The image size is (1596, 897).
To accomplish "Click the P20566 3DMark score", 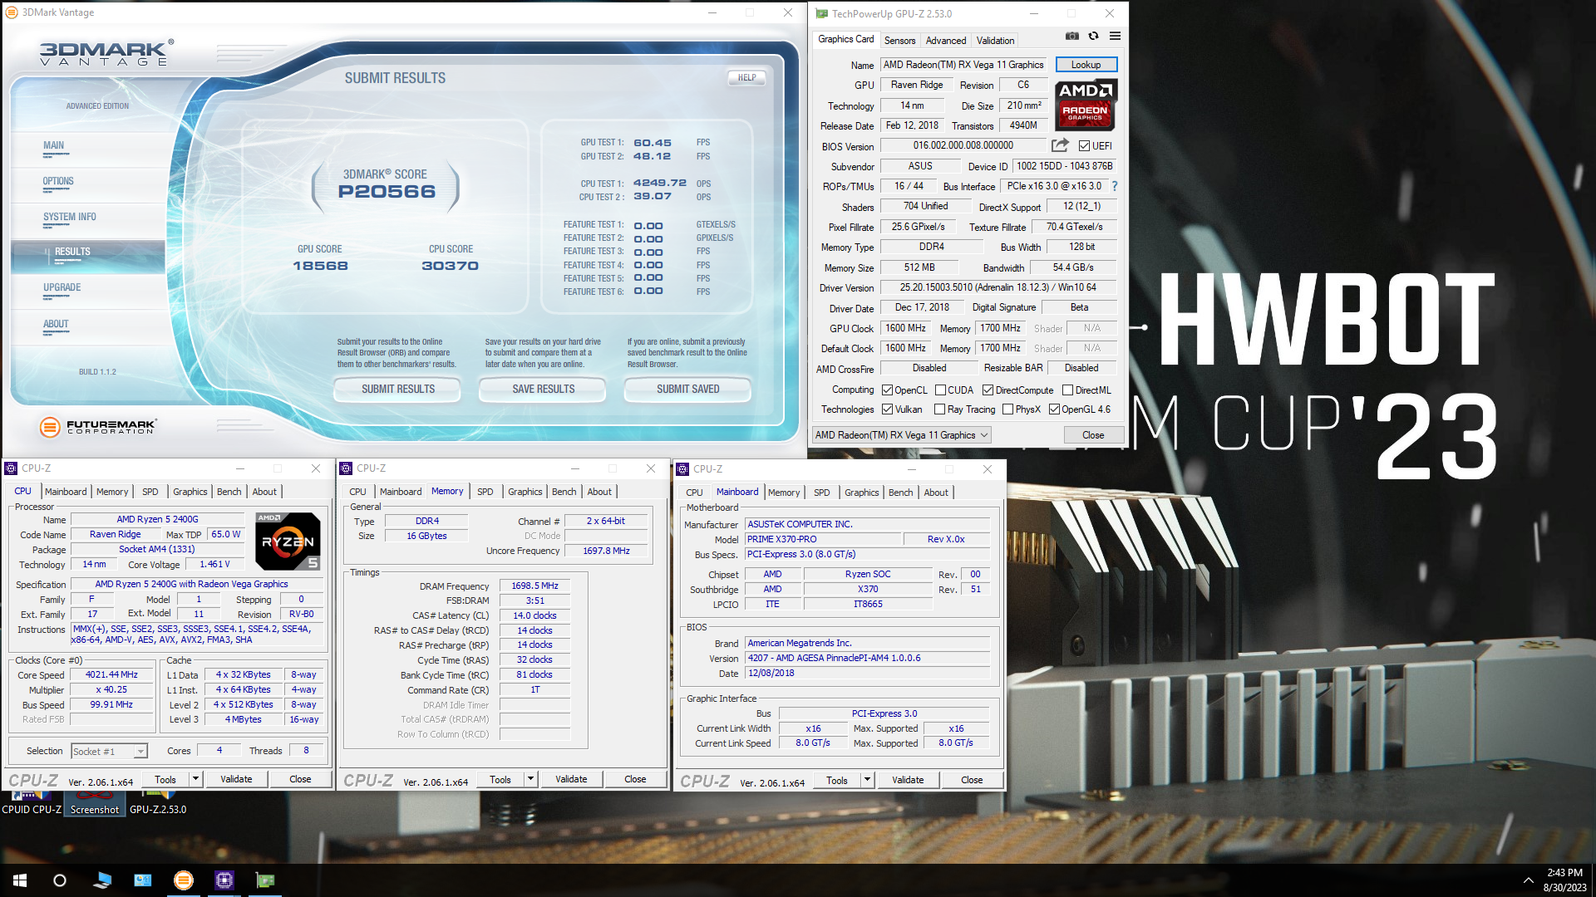I will tap(387, 192).
